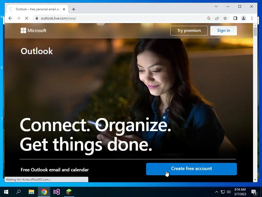Click the forward navigation arrow
Viewport: 262px width, 197px height.
(18, 18)
